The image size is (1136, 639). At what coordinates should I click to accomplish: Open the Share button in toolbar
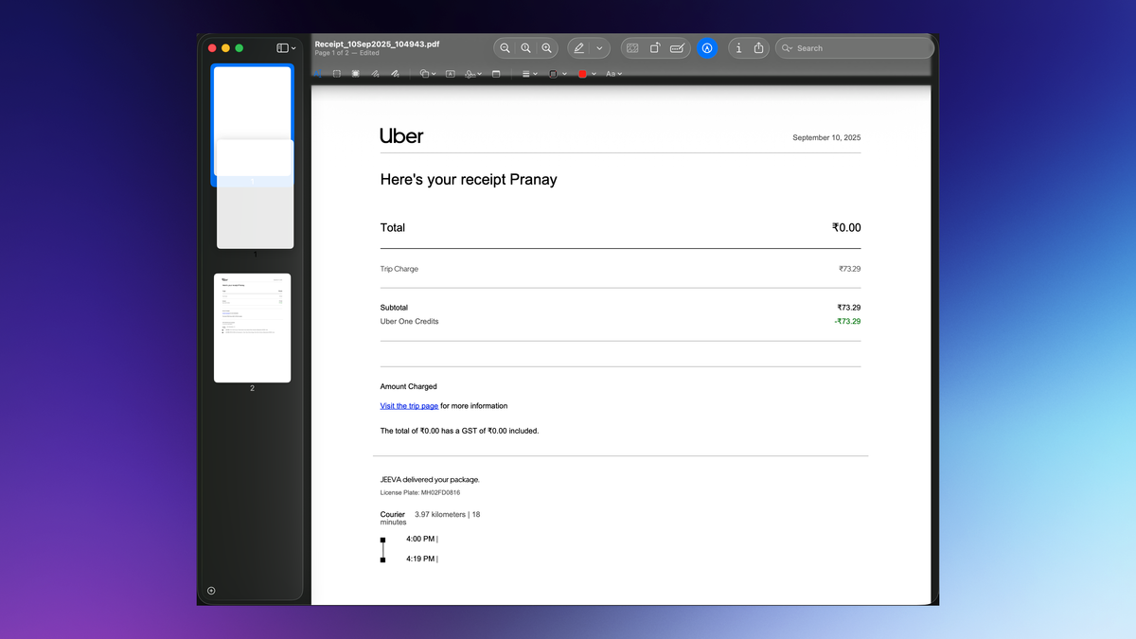tap(758, 48)
